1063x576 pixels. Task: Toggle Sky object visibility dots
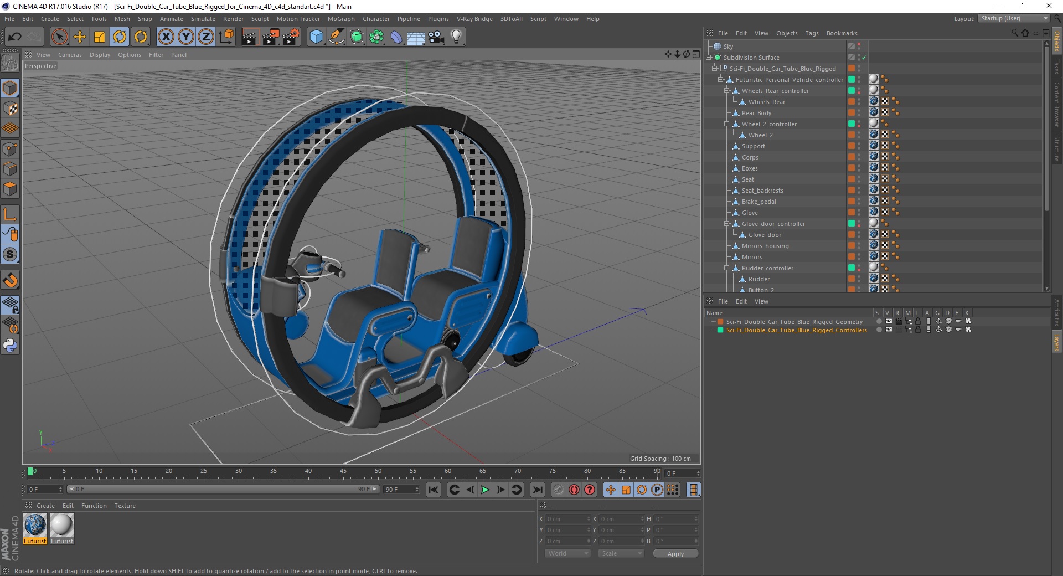click(859, 47)
